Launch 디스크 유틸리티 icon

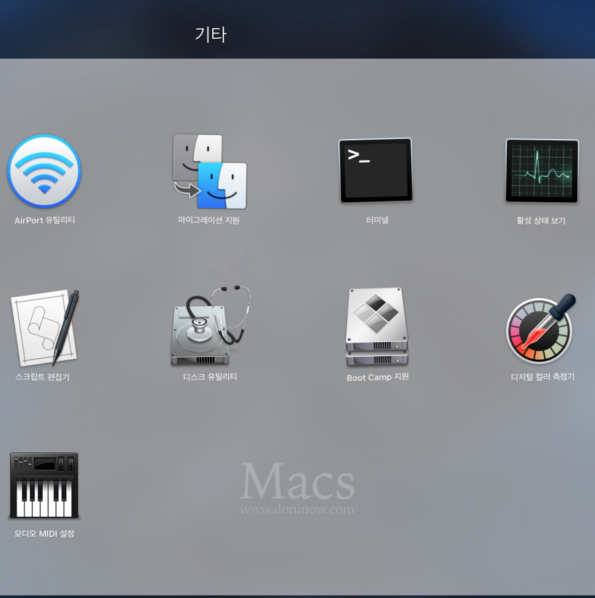[x=210, y=325]
